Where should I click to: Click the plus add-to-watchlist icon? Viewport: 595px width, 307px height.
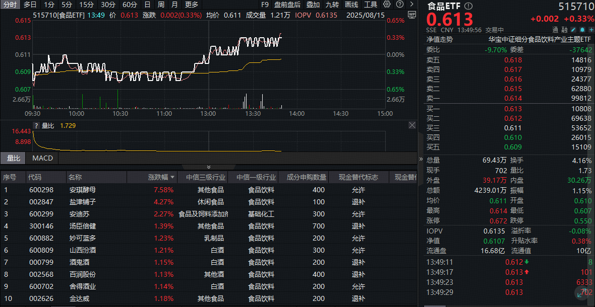pyautogui.click(x=591, y=29)
